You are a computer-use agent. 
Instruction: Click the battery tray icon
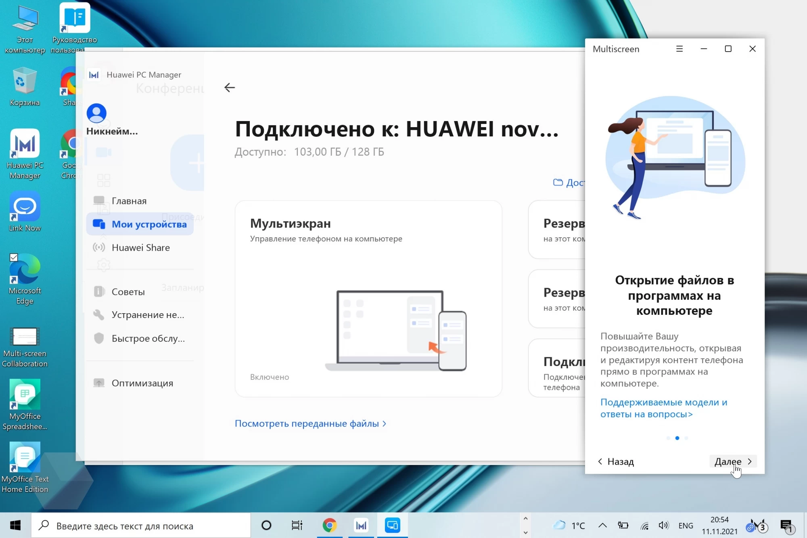click(x=623, y=525)
